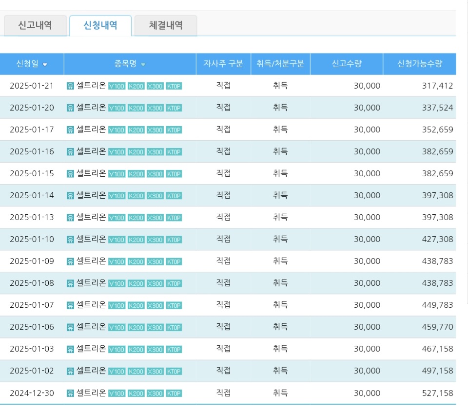The height and width of the screenshot is (410, 468).
Task: Select date cell 2025-01-06
Action: (x=32, y=327)
